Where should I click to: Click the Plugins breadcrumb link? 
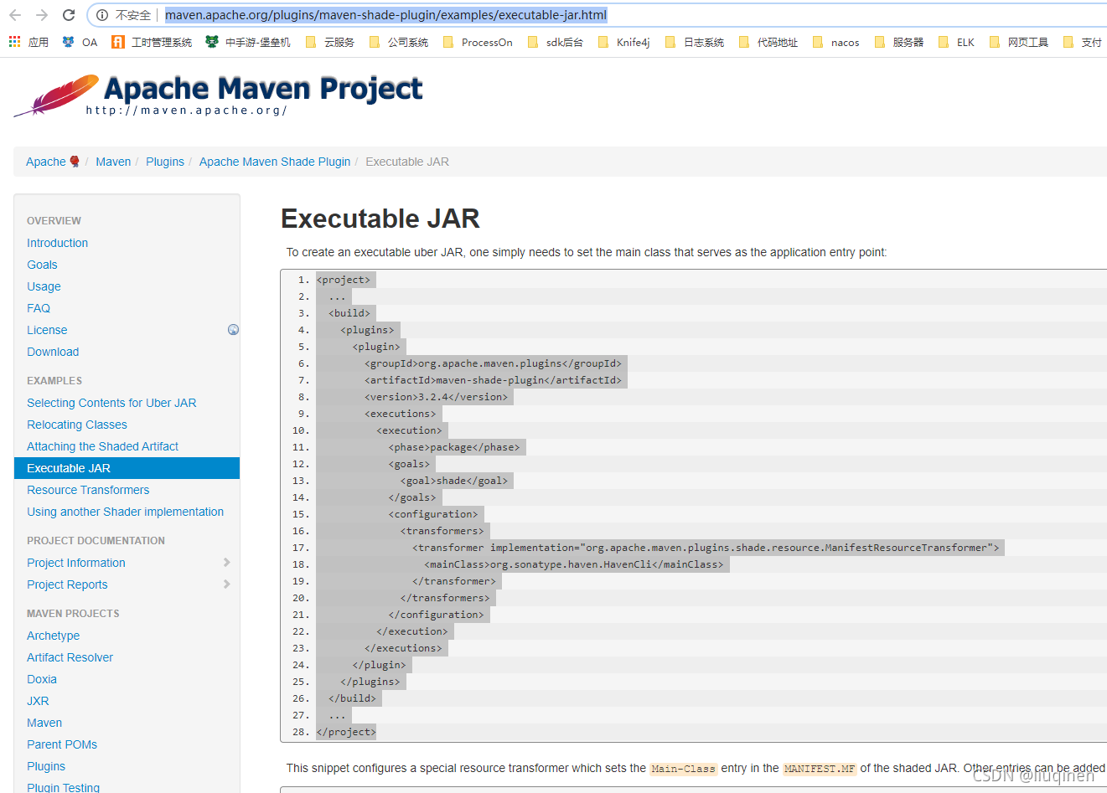point(165,162)
